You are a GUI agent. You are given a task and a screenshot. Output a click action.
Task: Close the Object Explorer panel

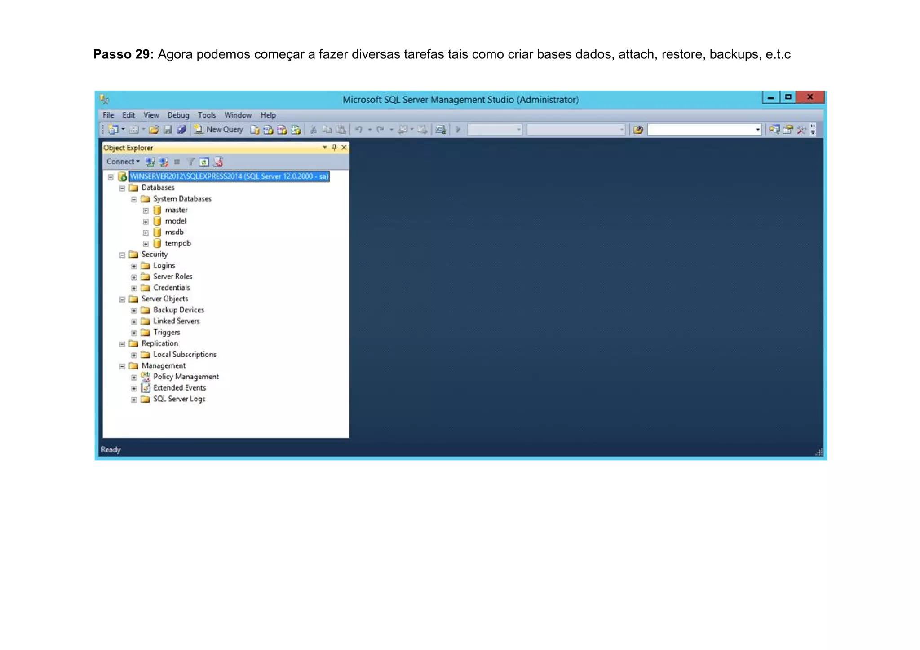pos(344,147)
